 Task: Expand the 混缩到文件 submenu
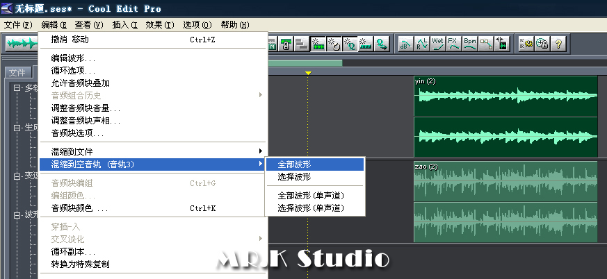pyautogui.click(x=153, y=151)
